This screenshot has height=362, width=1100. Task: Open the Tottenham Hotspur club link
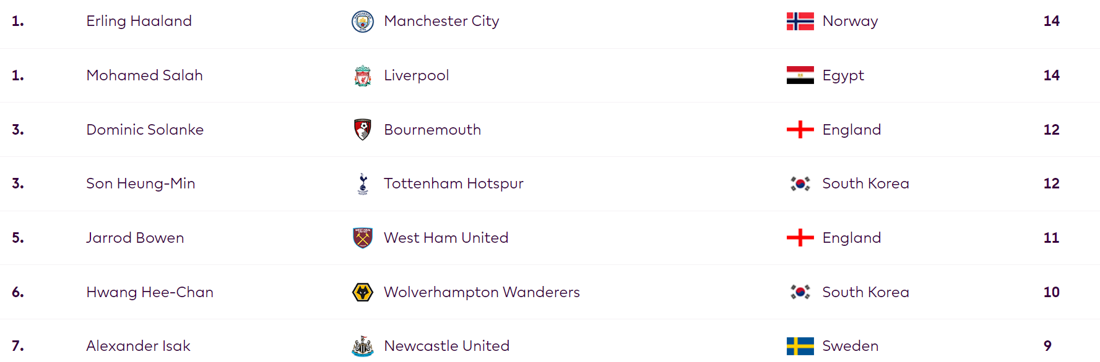click(453, 183)
